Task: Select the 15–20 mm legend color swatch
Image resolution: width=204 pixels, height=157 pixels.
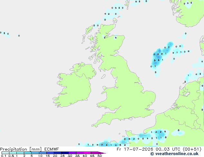Action: tap(50, 153)
